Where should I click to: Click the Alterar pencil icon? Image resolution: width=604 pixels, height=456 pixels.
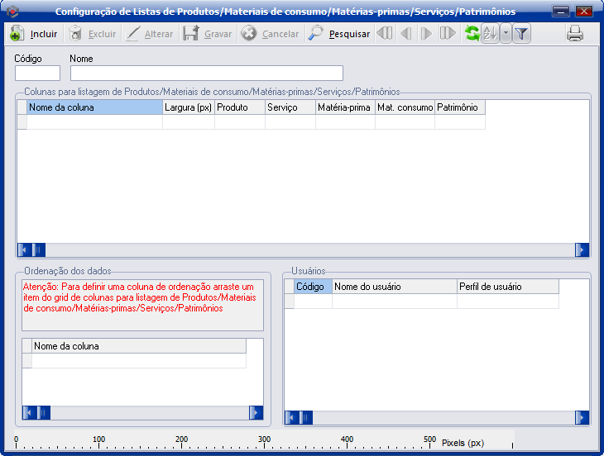[x=132, y=33]
